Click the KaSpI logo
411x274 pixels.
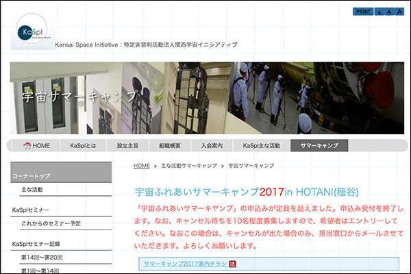(x=33, y=32)
